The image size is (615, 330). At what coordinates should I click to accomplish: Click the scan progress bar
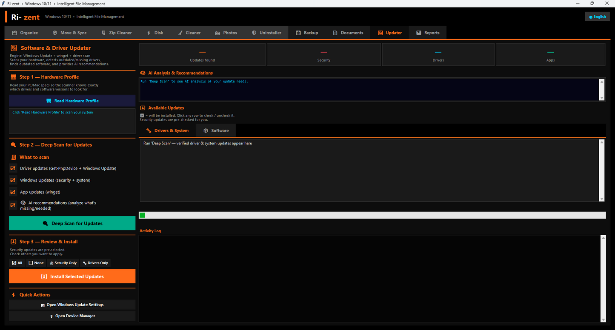tap(372, 215)
